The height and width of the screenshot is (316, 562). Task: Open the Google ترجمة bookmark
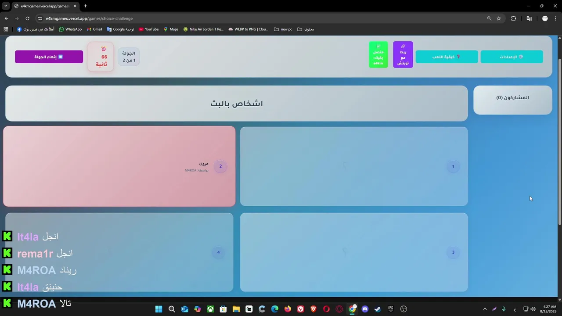point(120,29)
